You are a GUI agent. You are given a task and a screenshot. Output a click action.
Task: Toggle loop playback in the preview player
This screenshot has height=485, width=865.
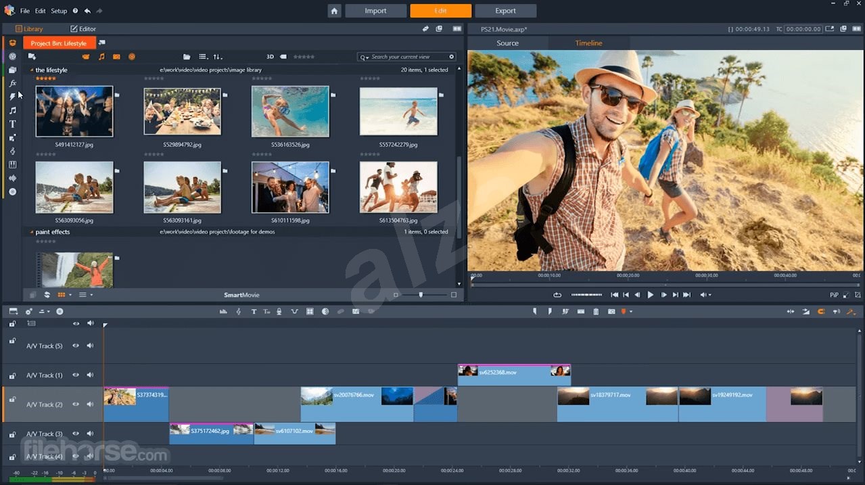557,294
